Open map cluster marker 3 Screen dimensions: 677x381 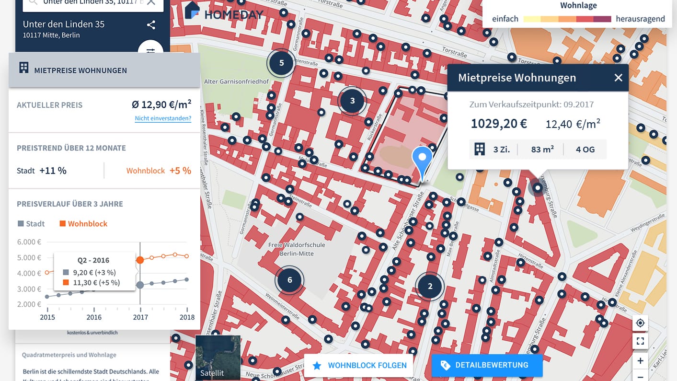coord(353,101)
